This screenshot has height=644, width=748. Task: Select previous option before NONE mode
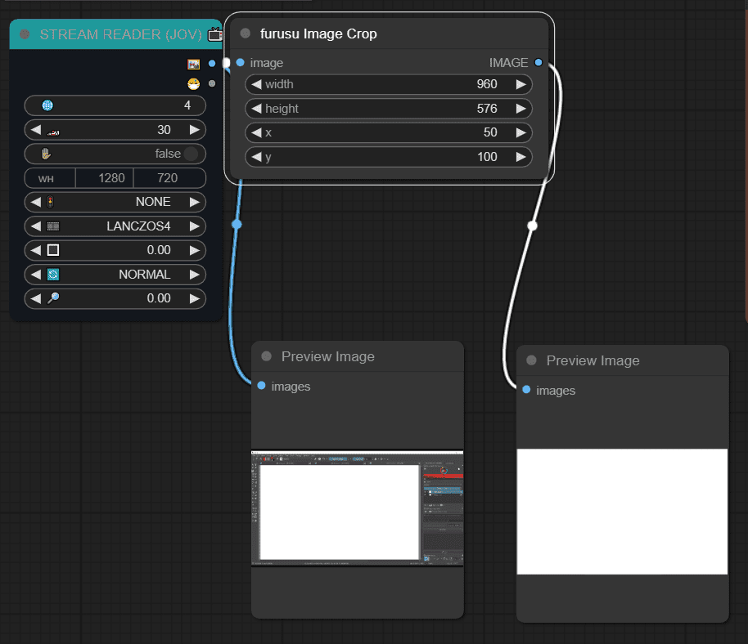pos(36,202)
